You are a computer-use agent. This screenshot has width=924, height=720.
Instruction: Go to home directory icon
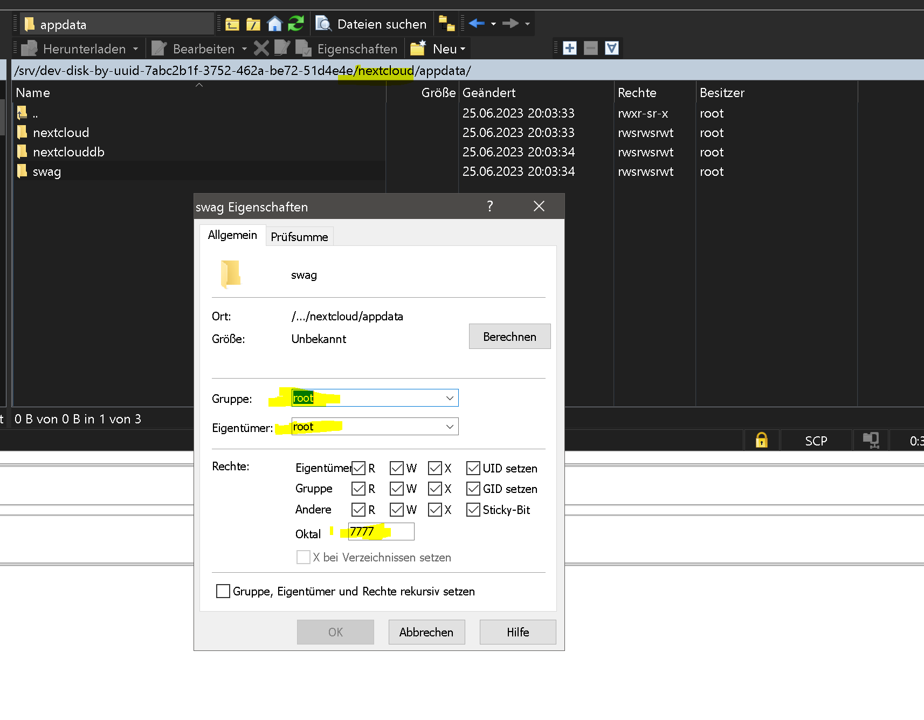pyautogui.click(x=275, y=24)
